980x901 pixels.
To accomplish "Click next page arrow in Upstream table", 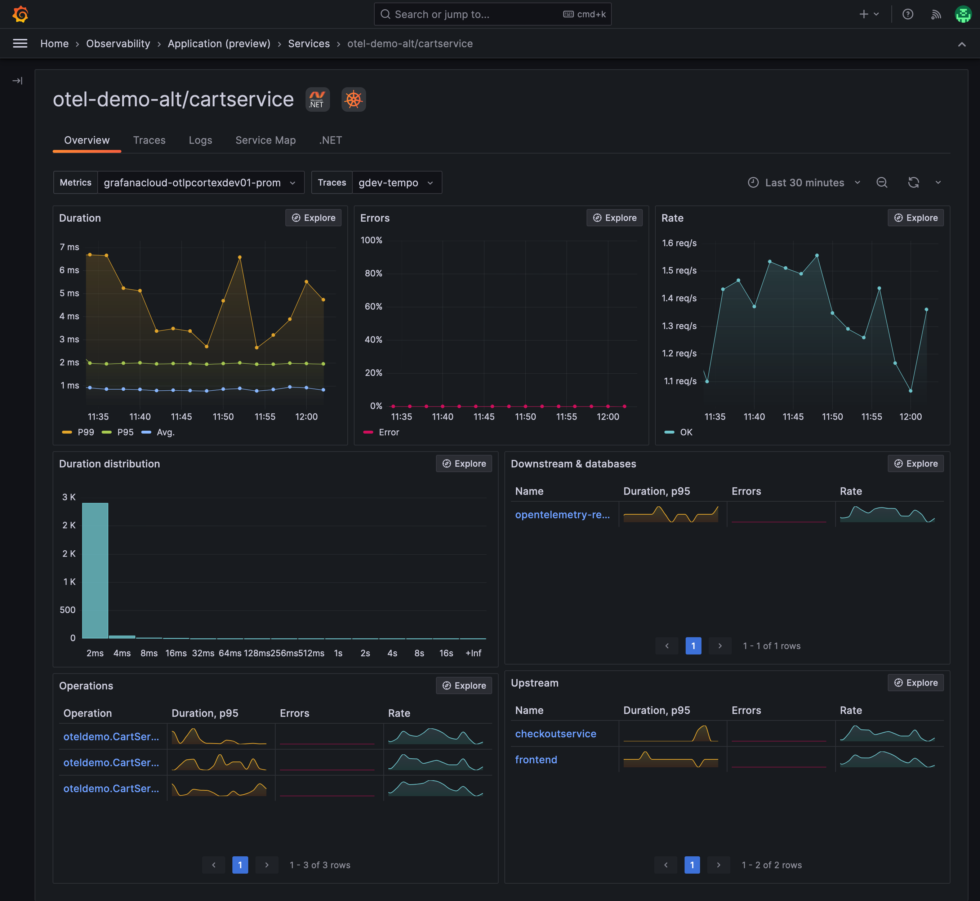I will point(718,865).
